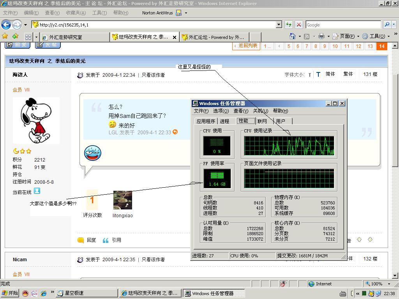Click the 只看该作者 link in post 131
The height and width of the screenshot is (299, 399).
pyautogui.click(x=153, y=75)
